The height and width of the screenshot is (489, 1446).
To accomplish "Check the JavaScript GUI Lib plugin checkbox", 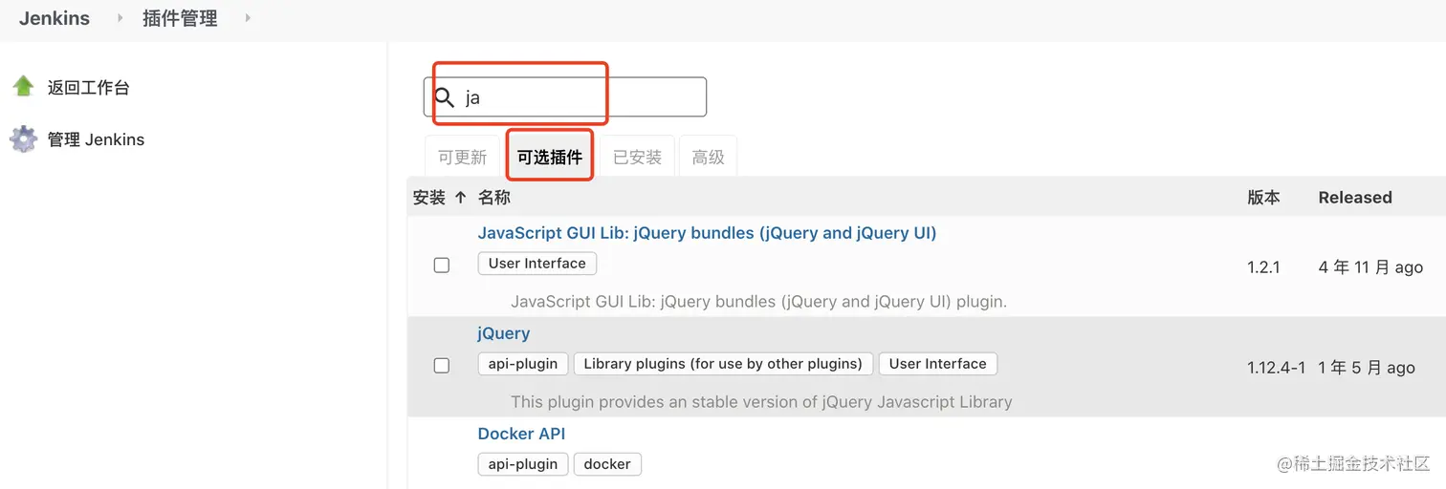I will click(x=442, y=266).
